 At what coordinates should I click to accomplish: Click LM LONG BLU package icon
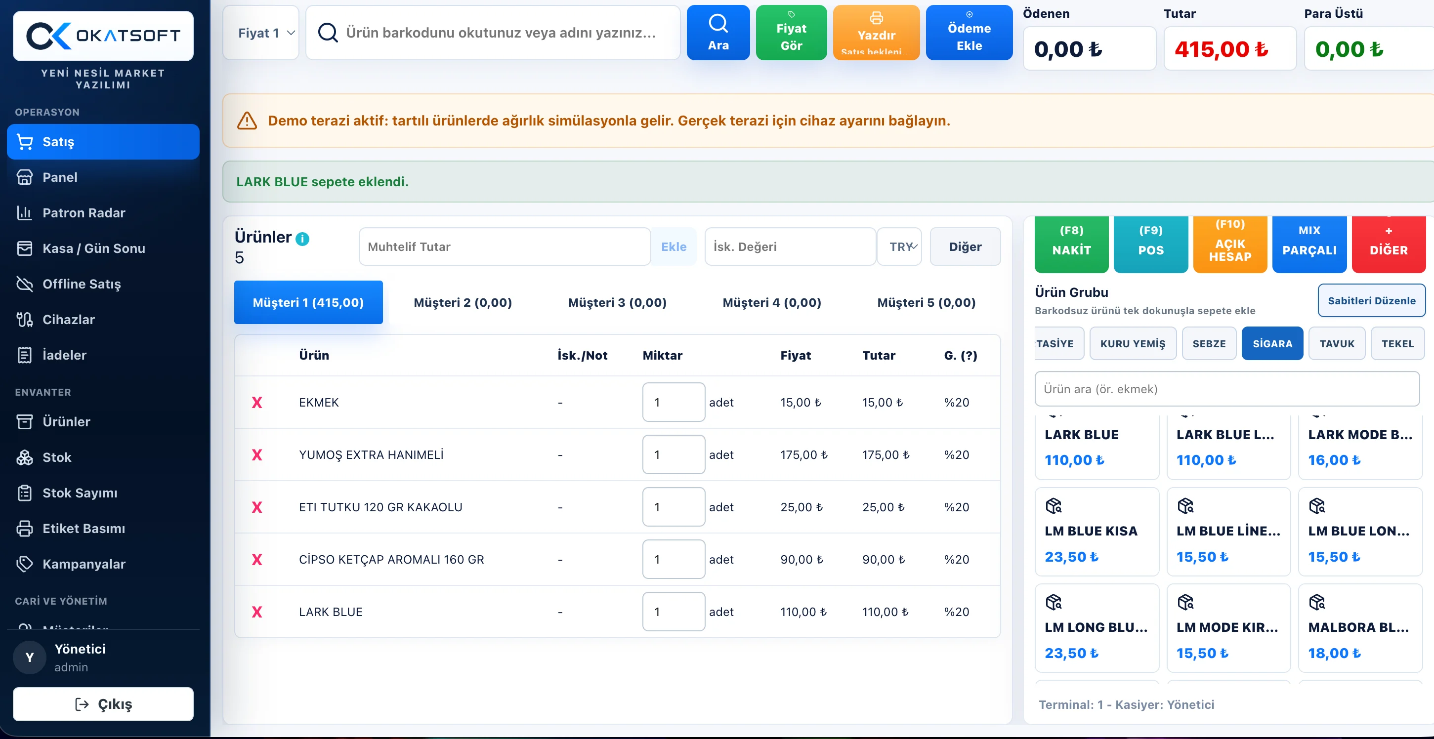[x=1054, y=602]
